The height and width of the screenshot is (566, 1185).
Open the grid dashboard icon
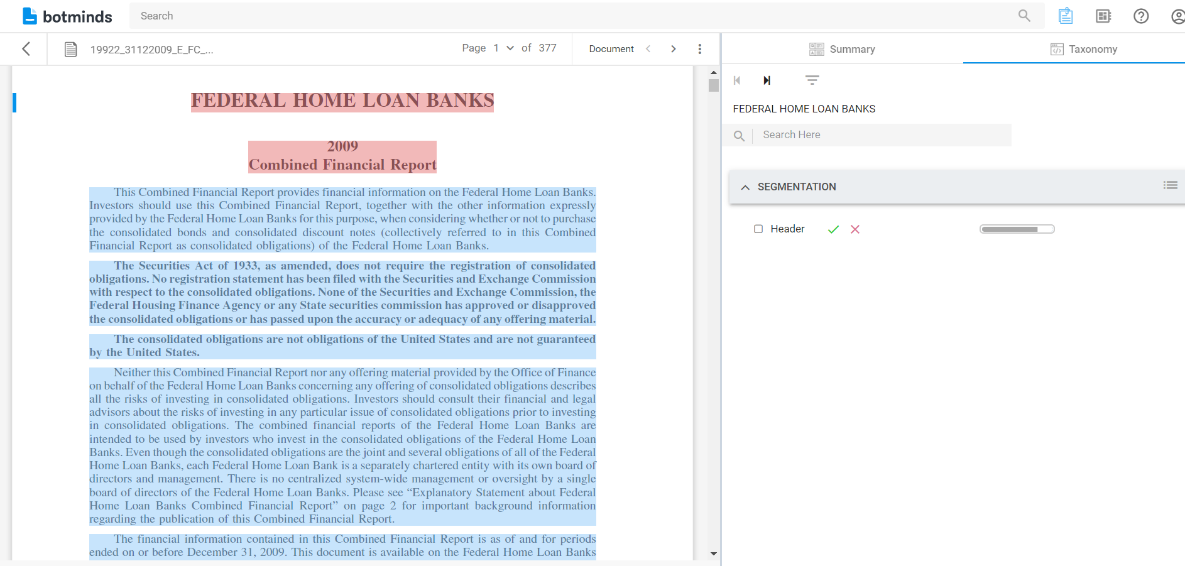[x=1103, y=16]
